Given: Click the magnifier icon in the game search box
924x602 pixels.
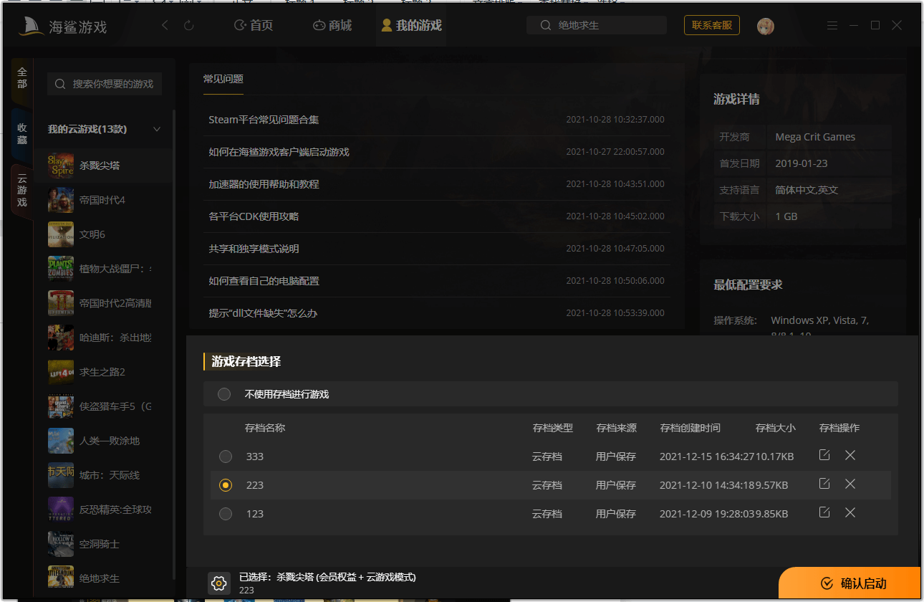Looking at the screenshot, I should click(60, 84).
